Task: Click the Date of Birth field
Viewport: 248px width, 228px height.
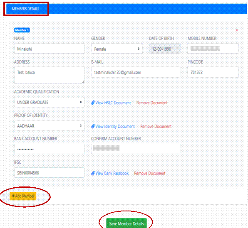Action: tap(165, 49)
